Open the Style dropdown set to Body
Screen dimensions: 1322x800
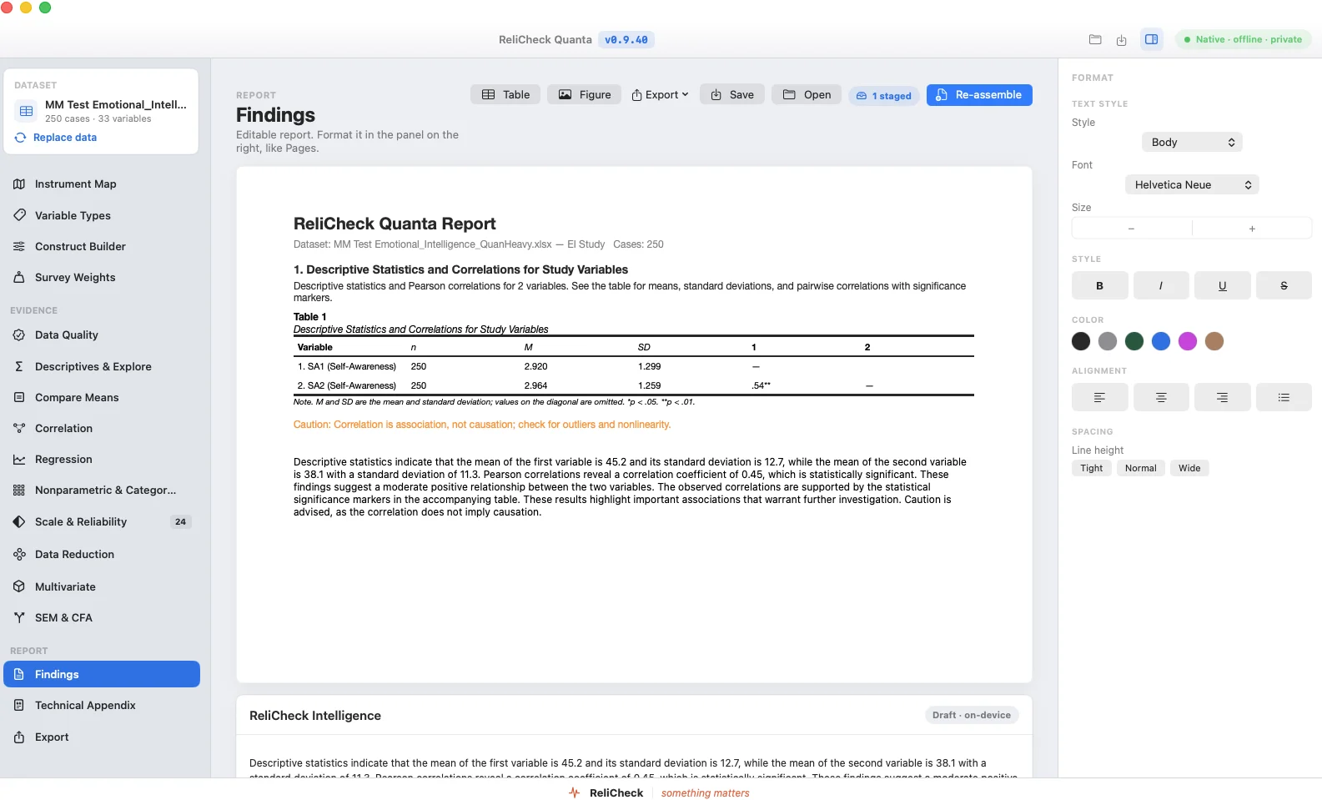pos(1192,142)
